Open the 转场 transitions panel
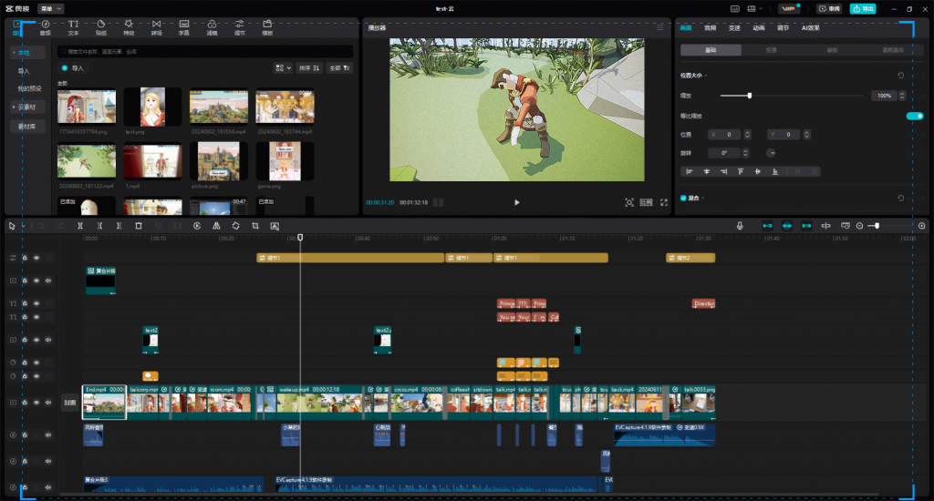Viewport: 934px width, 501px height. pos(156,27)
